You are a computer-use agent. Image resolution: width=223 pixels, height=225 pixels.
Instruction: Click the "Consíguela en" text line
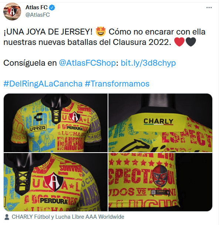click(x=30, y=63)
